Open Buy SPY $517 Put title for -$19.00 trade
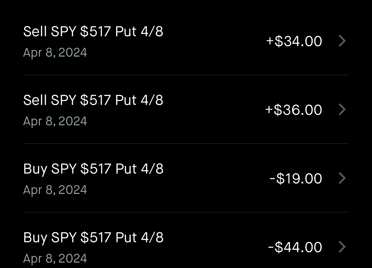This screenshot has height=268, width=372. pyautogui.click(x=93, y=169)
